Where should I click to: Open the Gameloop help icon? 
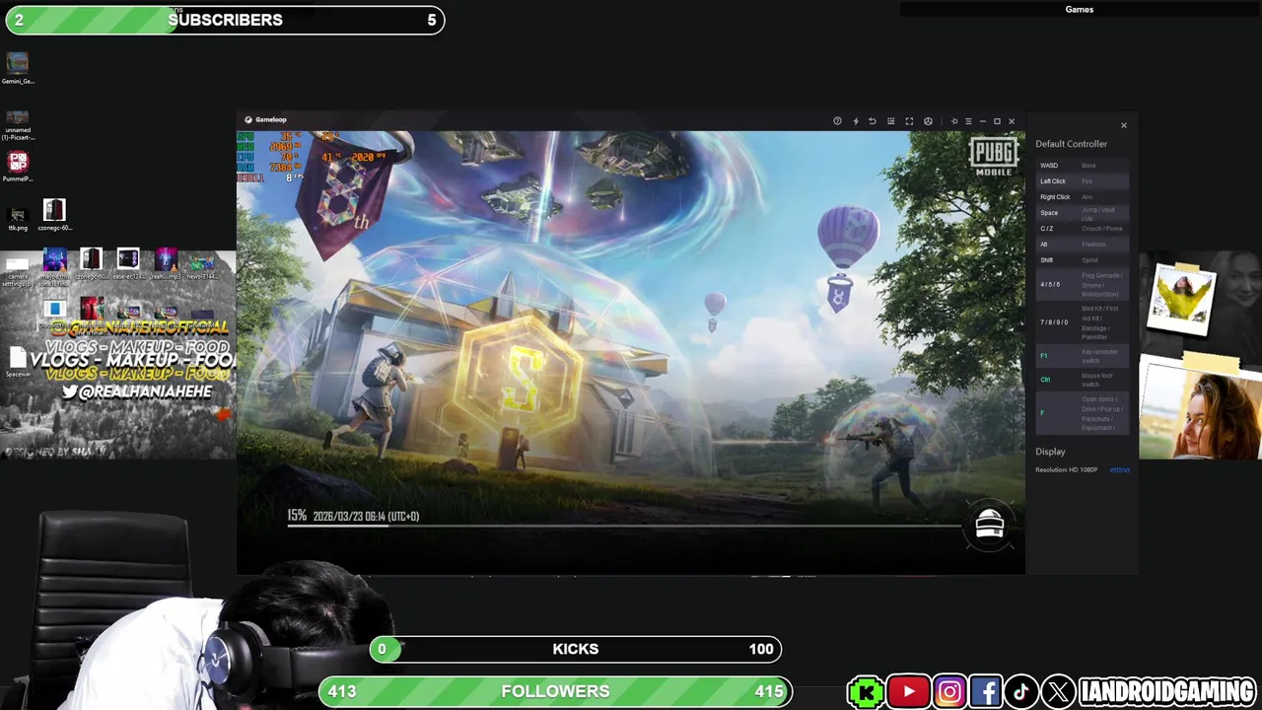pyautogui.click(x=837, y=121)
